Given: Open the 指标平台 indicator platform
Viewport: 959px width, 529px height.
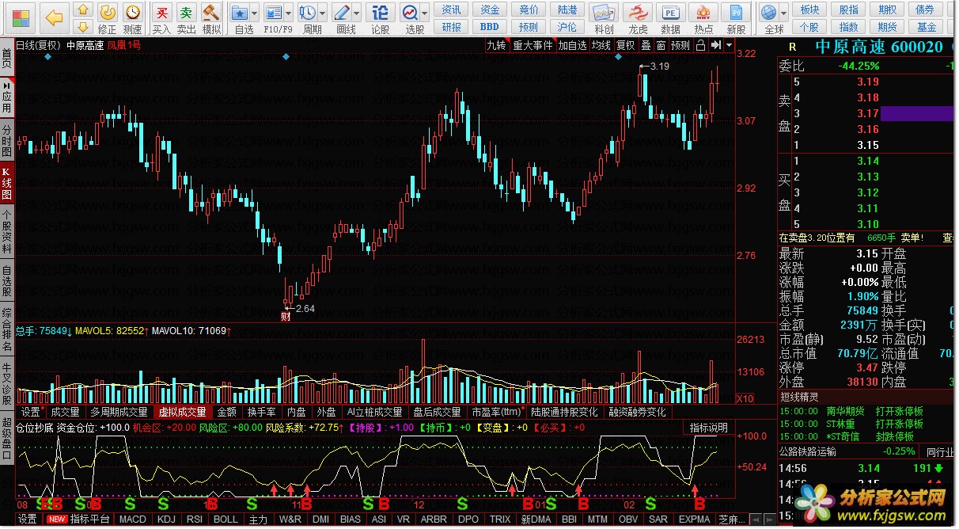Looking at the screenshot, I should point(89,519).
